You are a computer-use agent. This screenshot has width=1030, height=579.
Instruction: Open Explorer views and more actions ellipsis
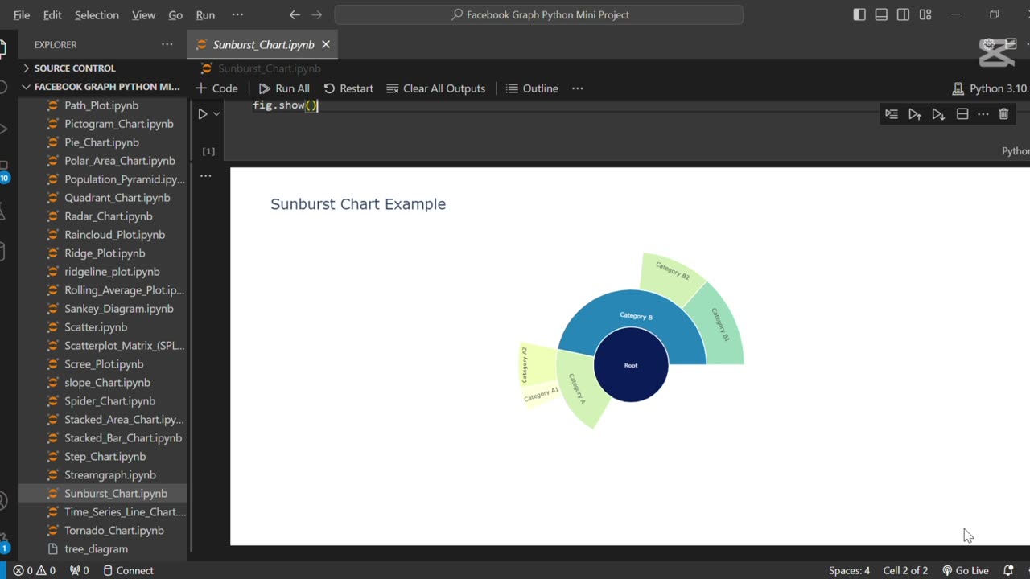(167, 45)
